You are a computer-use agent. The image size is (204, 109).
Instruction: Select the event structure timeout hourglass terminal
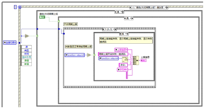tap(20, 7)
